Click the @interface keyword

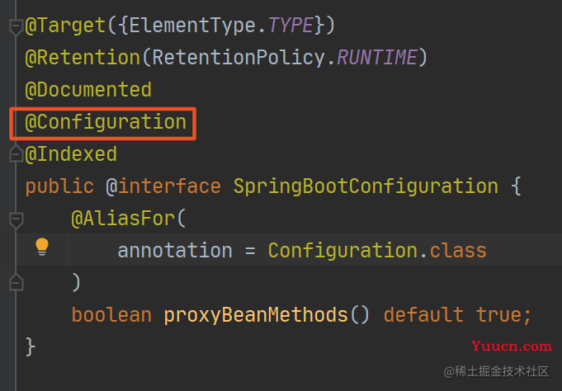point(163,186)
